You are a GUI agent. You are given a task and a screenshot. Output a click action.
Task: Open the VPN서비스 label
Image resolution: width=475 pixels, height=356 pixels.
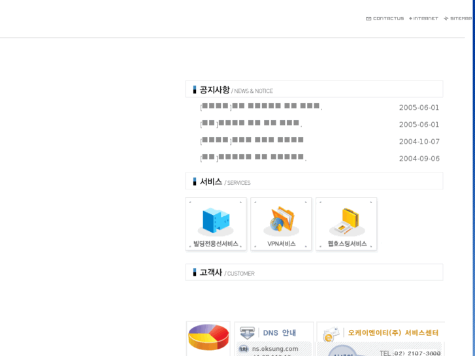(x=282, y=244)
